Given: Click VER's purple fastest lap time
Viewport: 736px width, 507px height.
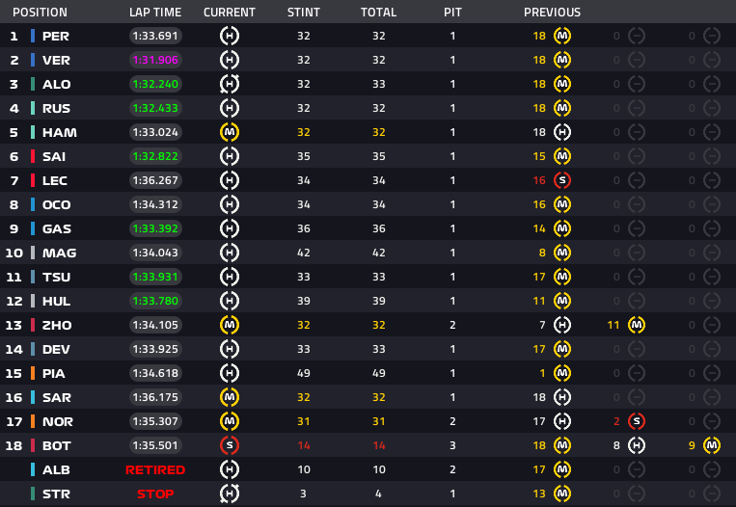Looking at the screenshot, I should pos(155,60).
